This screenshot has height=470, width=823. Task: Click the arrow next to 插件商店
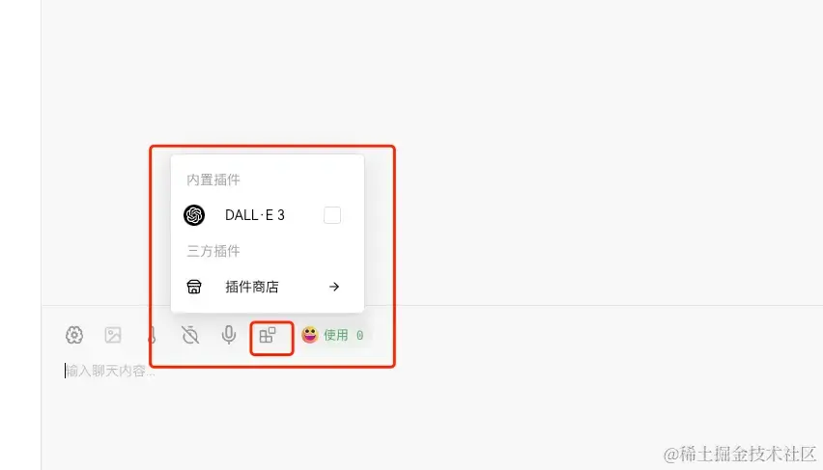(334, 287)
